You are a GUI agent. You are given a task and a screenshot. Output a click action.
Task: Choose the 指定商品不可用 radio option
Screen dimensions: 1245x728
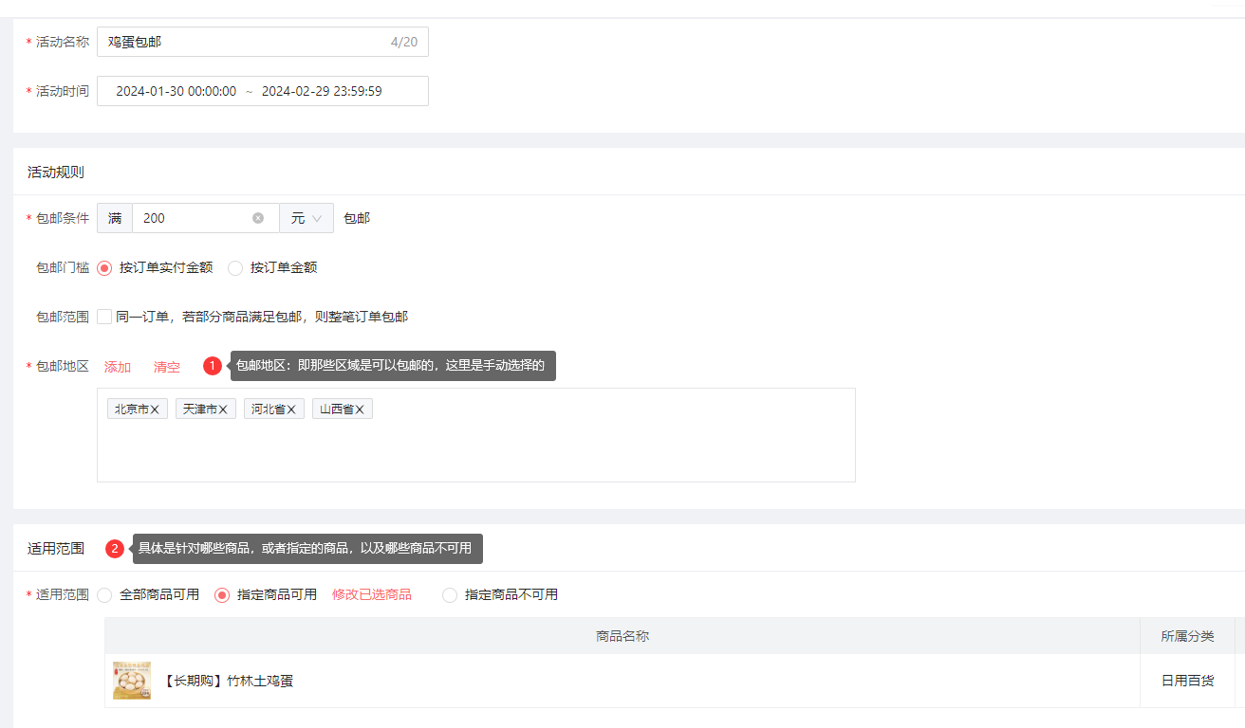[x=450, y=595]
